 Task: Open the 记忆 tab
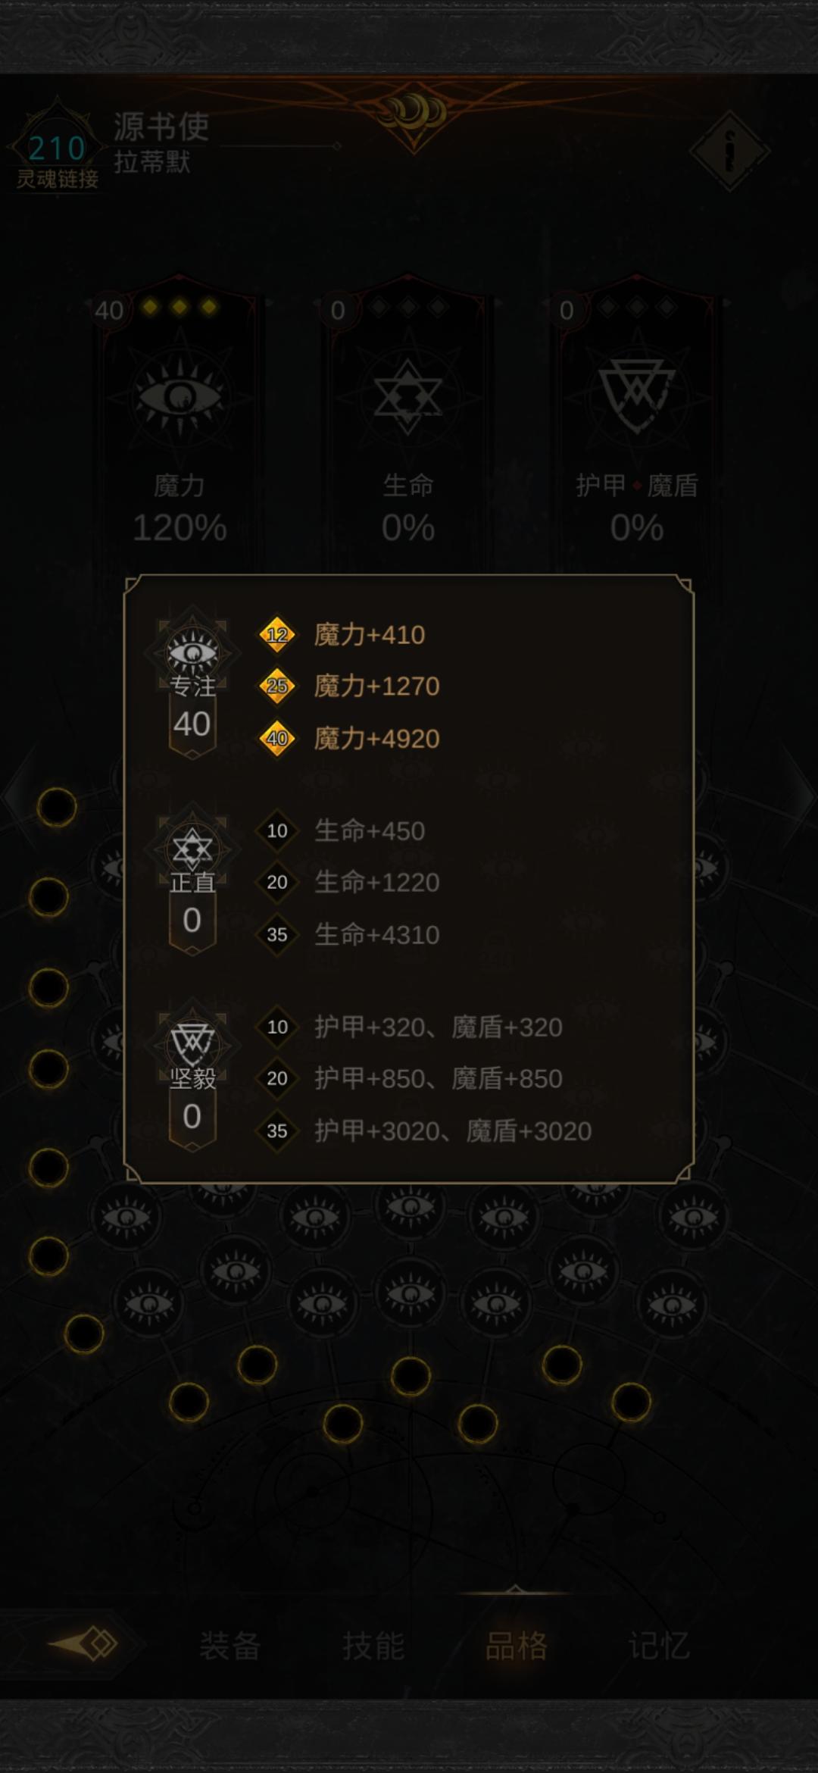click(x=658, y=1646)
